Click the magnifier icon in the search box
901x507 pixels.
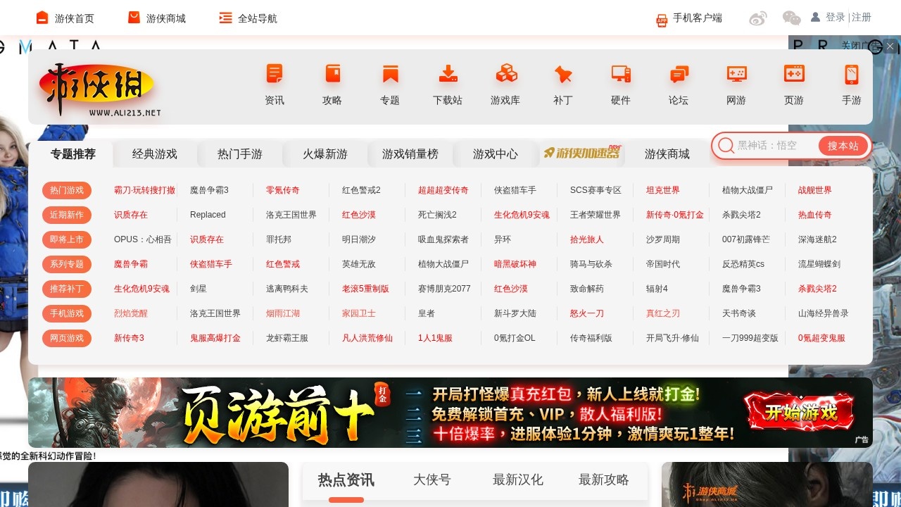[x=726, y=146]
